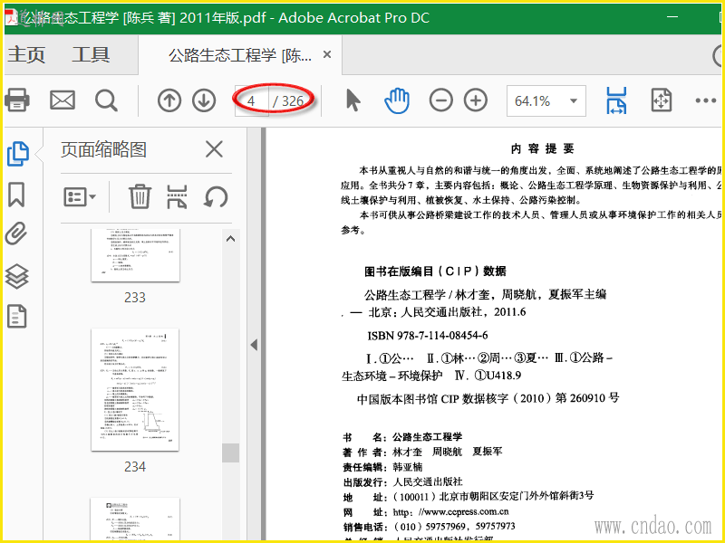This screenshot has height=543, width=725.
Task: Collapse the navigation pane with side arrow
Action: point(254,345)
